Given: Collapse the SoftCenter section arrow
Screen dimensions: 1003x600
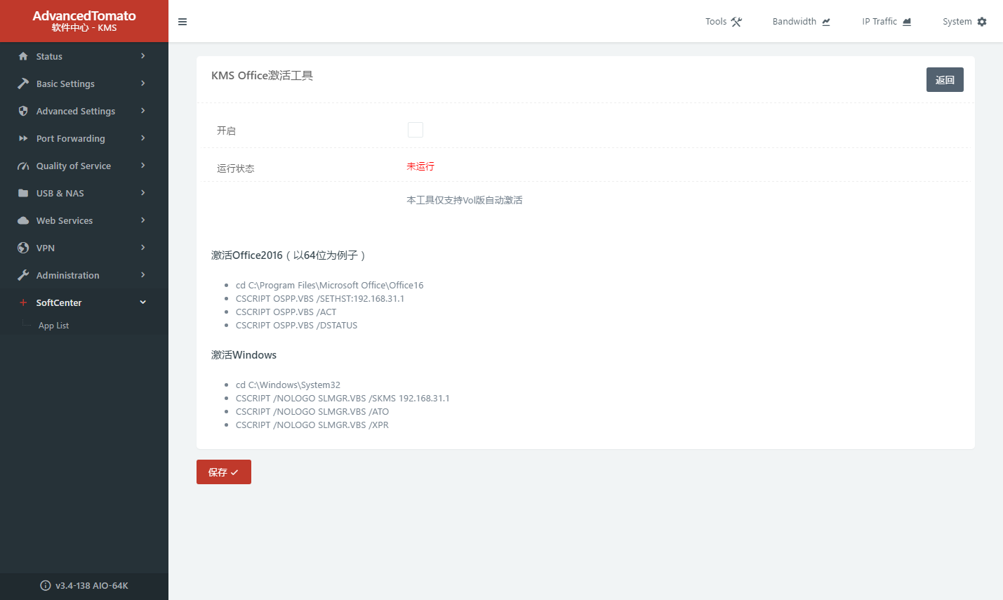Looking at the screenshot, I should [143, 302].
